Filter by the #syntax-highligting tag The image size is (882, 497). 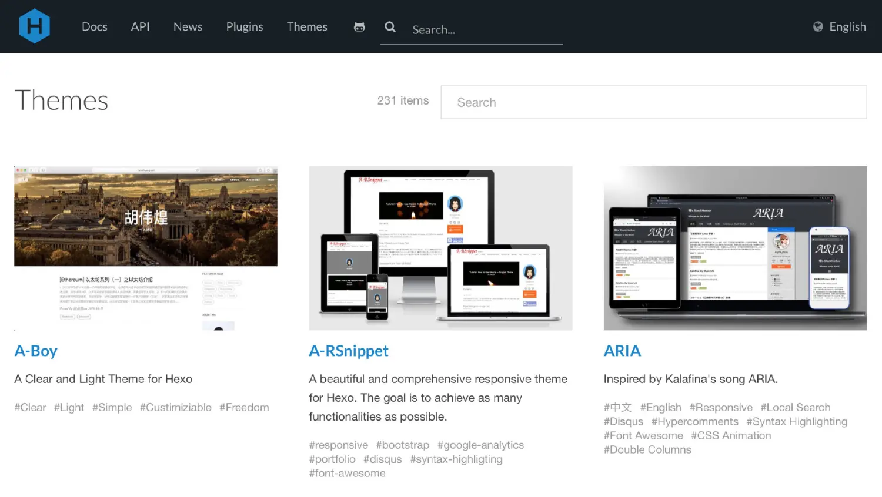[x=456, y=459]
